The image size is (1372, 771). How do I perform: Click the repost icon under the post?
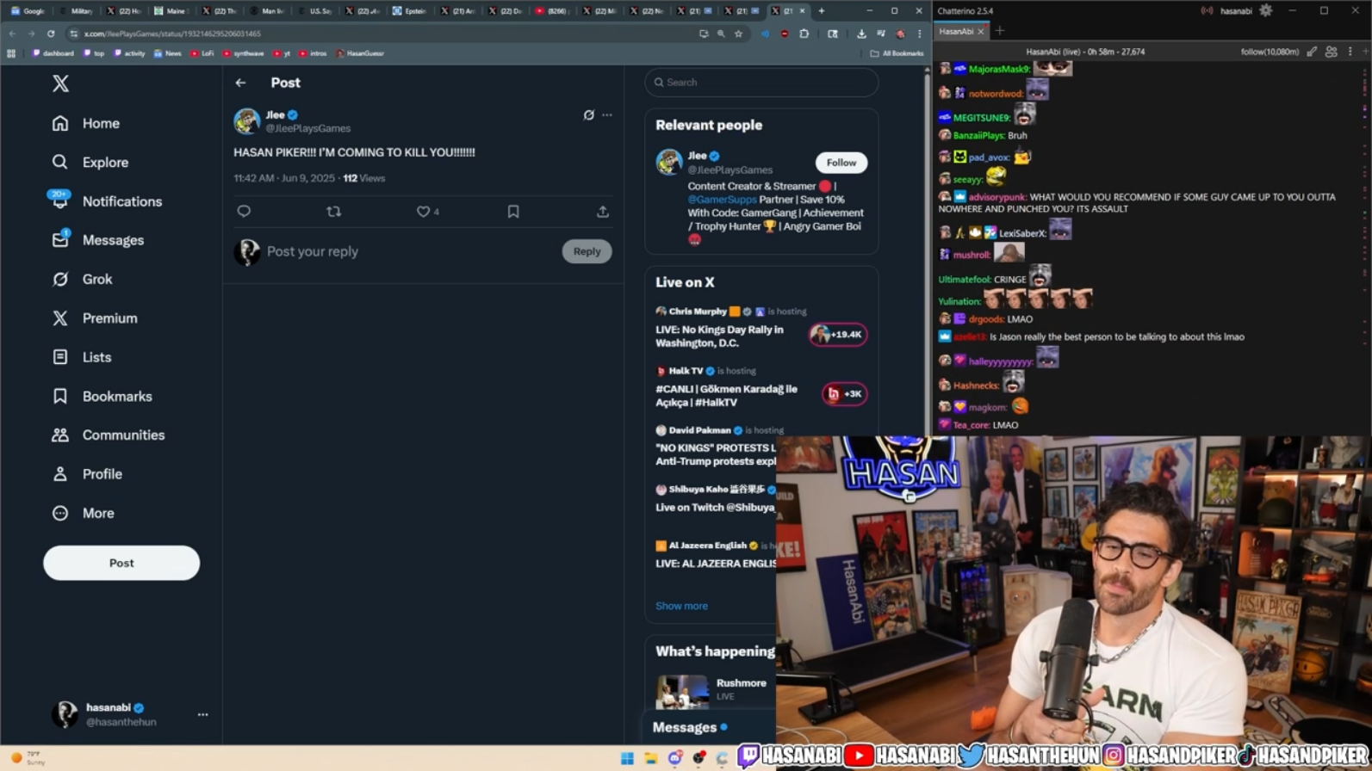pos(334,211)
